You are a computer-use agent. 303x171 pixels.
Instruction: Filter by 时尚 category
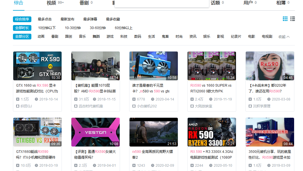[179, 36]
